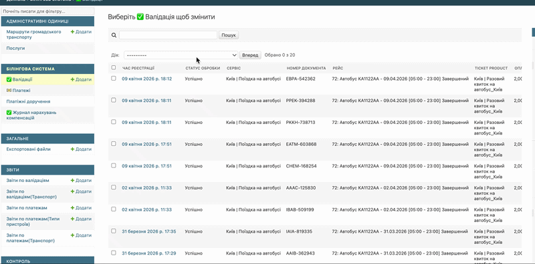Focus the sidebar filter input field
Viewport: 535px width, 264px height.
pyautogui.click(x=47, y=11)
